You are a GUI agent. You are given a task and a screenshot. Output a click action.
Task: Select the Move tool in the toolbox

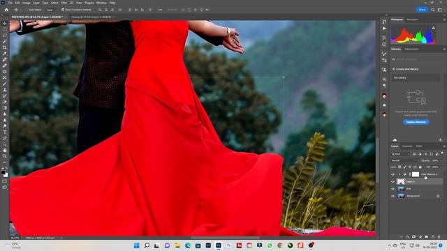coord(5,23)
